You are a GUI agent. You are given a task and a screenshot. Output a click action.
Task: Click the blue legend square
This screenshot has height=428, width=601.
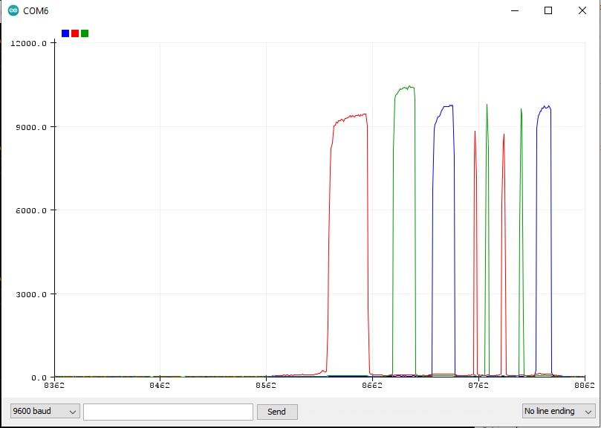65,33
